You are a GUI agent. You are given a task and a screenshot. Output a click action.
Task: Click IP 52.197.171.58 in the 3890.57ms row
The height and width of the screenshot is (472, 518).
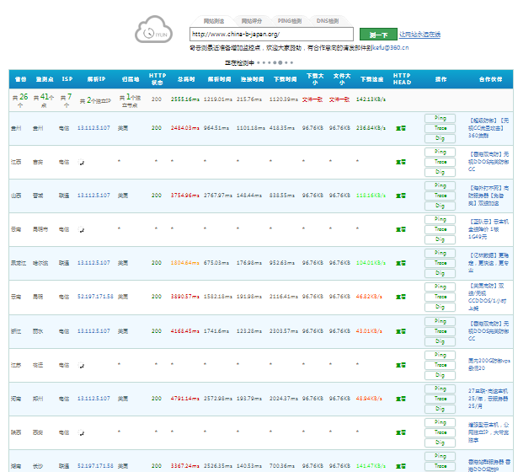pos(95,297)
